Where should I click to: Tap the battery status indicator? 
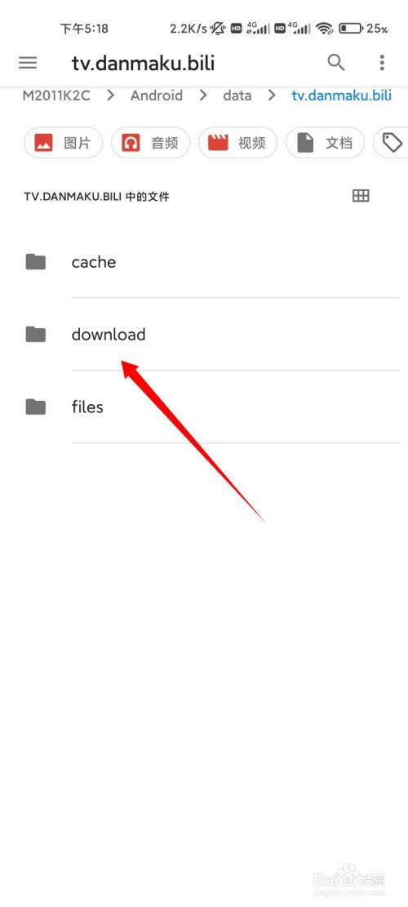(x=350, y=28)
